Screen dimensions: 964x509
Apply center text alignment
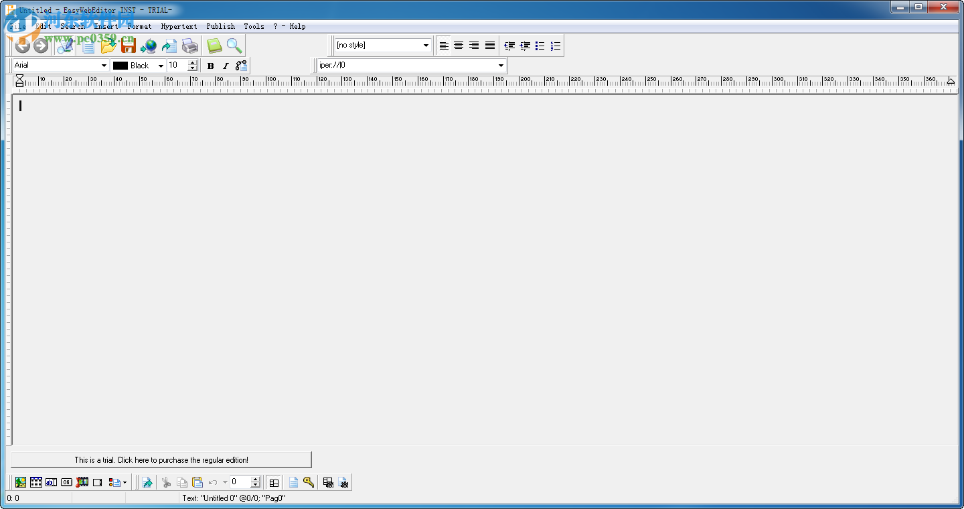click(459, 46)
